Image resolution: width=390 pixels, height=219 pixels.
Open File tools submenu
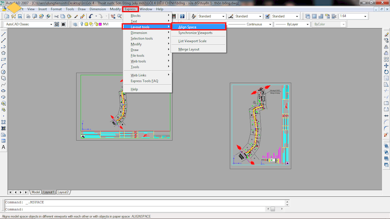(x=148, y=55)
